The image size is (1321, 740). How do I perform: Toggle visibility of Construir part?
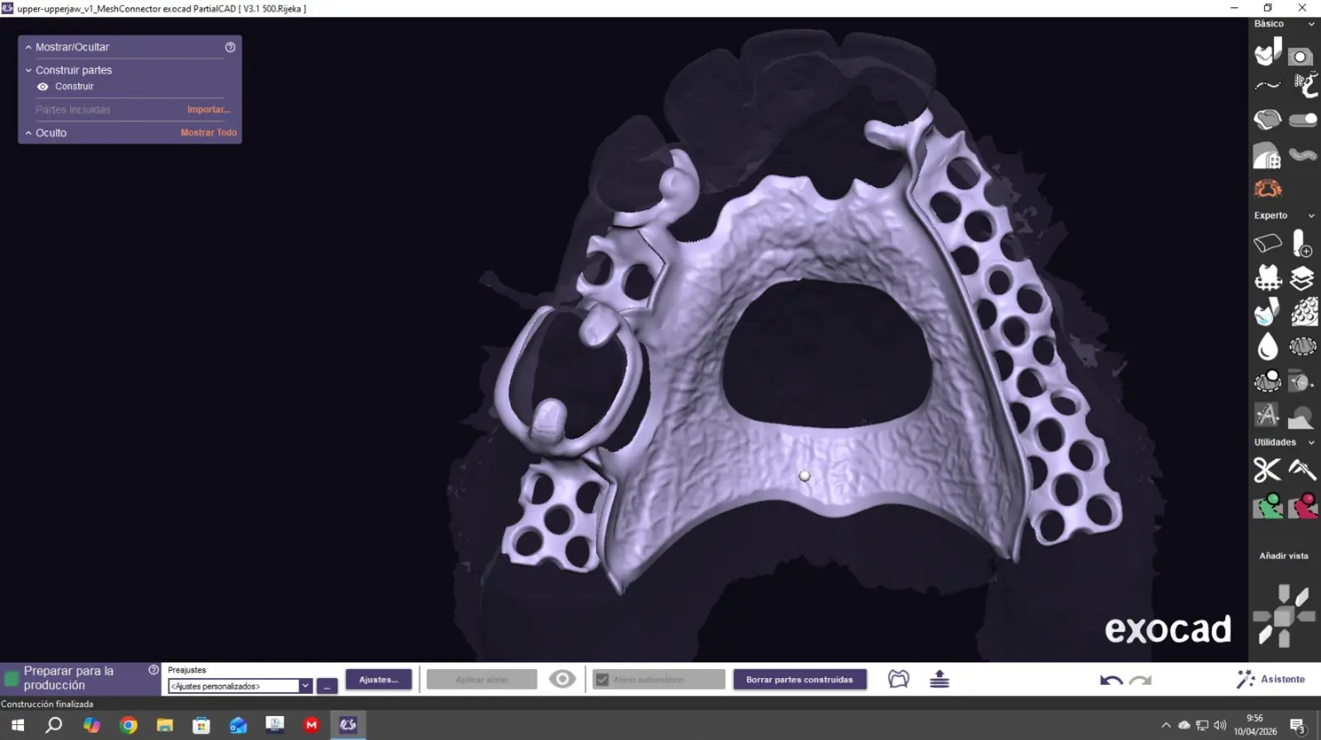(43, 87)
